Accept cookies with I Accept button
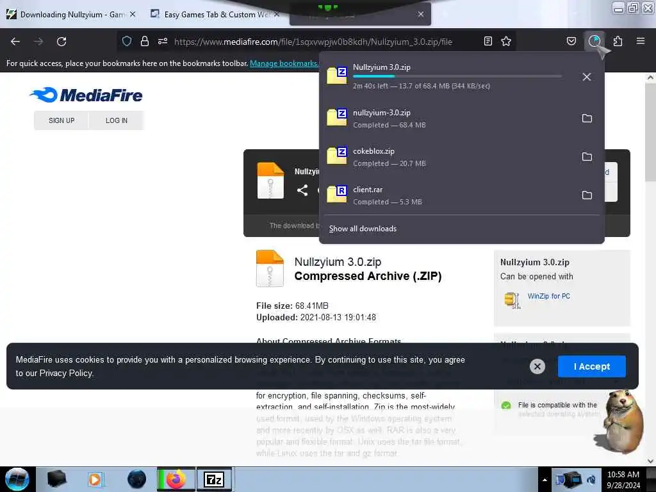Viewport: 656px width, 492px height. 591,366
